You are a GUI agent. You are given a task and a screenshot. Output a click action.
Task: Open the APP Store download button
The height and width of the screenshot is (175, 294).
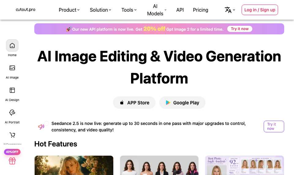[134, 103]
